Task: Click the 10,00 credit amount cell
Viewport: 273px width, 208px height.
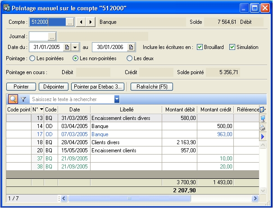Action: [x=215, y=158]
